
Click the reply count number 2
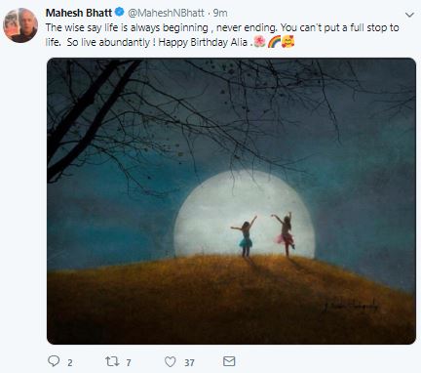pyautogui.click(x=70, y=362)
